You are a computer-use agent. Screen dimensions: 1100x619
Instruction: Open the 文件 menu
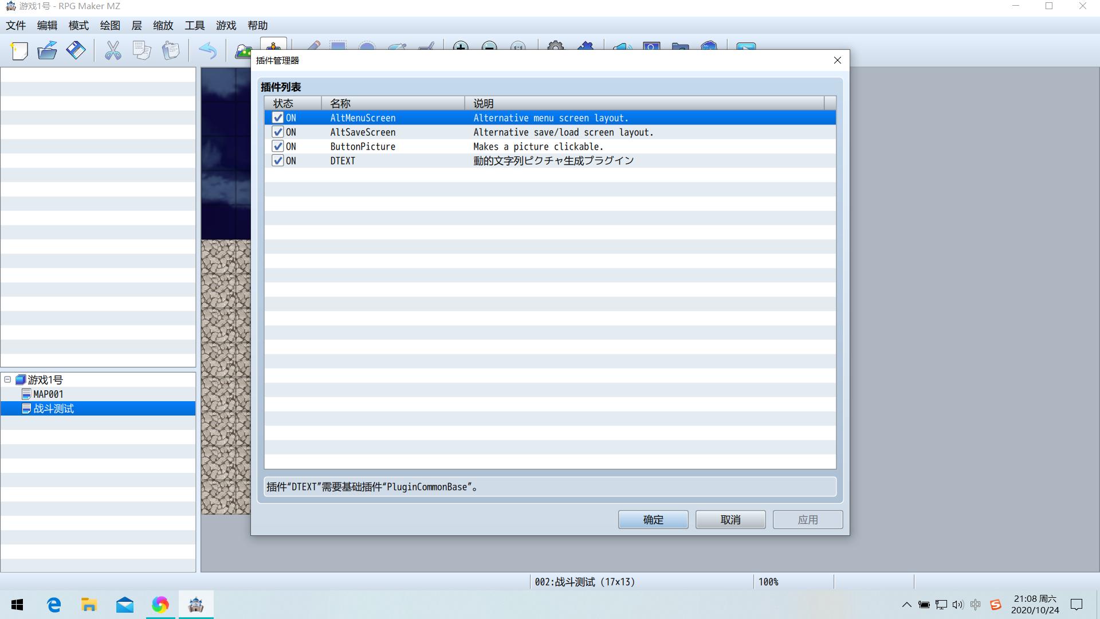point(16,25)
